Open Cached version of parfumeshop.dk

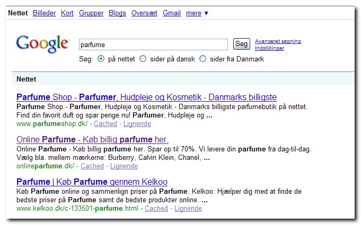(105, 124)
